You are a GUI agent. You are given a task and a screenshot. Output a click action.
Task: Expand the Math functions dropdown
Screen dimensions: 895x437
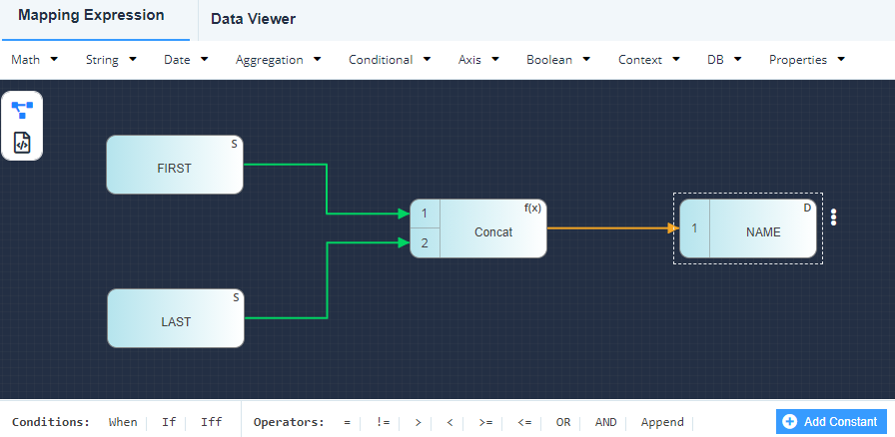tap(34, 60)
